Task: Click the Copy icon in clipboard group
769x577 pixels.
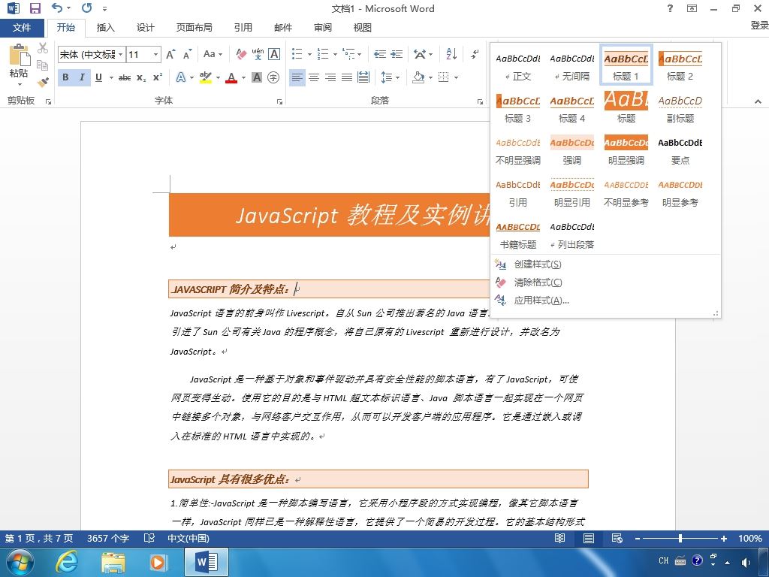Action: coord(43,65)
